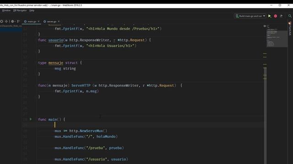The height and width of the screenshot is (164, 293).
Task: Toggle the eye icon above the code minimap
Action: click(x=265, y=26)
